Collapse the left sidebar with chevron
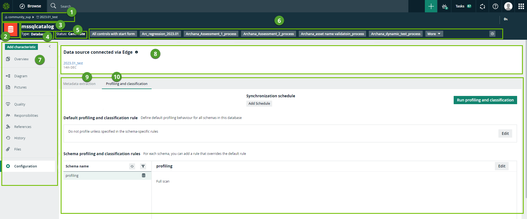The width and height of the screenshot is (527, 219). pos(50,47)
